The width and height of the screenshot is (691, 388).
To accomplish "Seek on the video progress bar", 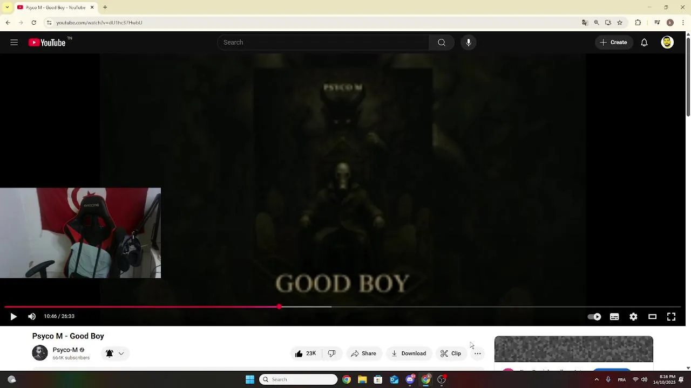I will pos(342,307).
